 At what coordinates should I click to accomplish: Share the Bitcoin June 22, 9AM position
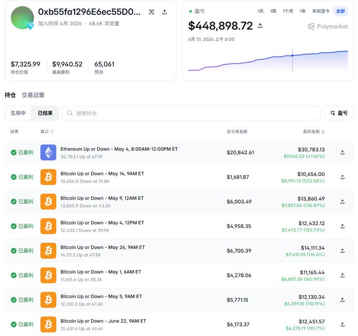[342, 324]
